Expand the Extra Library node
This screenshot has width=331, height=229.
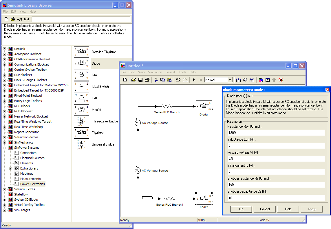[10, 169]
